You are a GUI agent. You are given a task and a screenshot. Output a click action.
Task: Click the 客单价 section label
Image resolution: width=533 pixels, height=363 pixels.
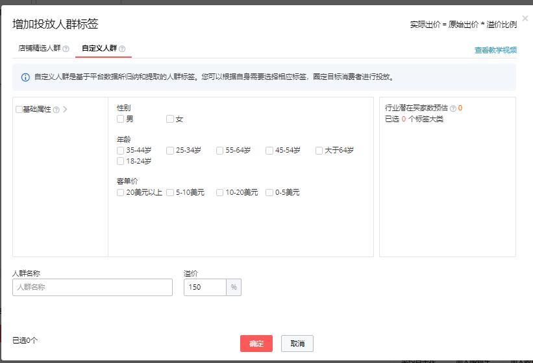[127, 182]
